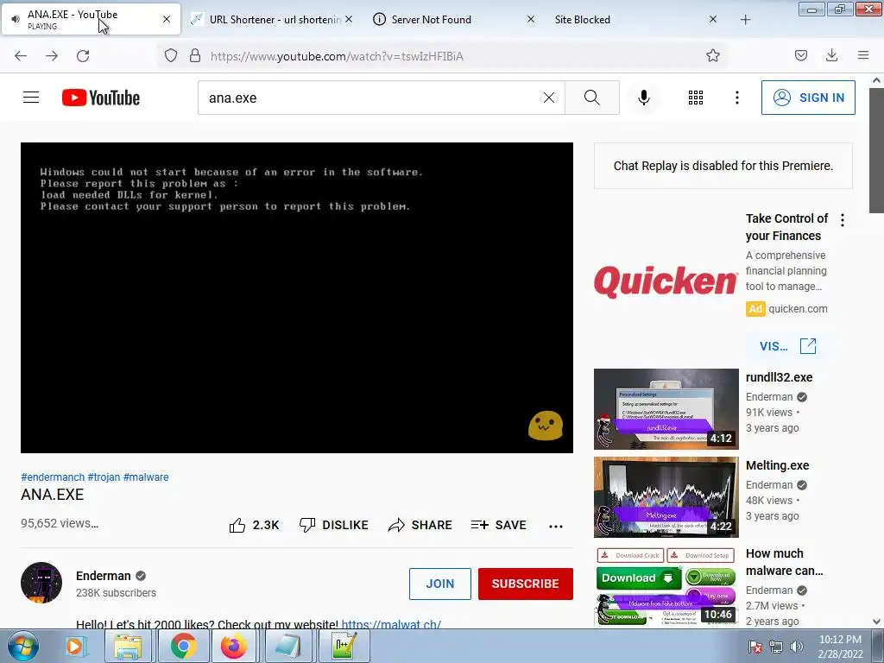This screenshot has height=663, width=884.
Task: Click the system tray clock
Action: coord(840,647)
